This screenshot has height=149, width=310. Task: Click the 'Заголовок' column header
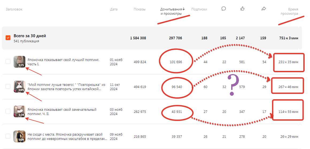point(14,9)
